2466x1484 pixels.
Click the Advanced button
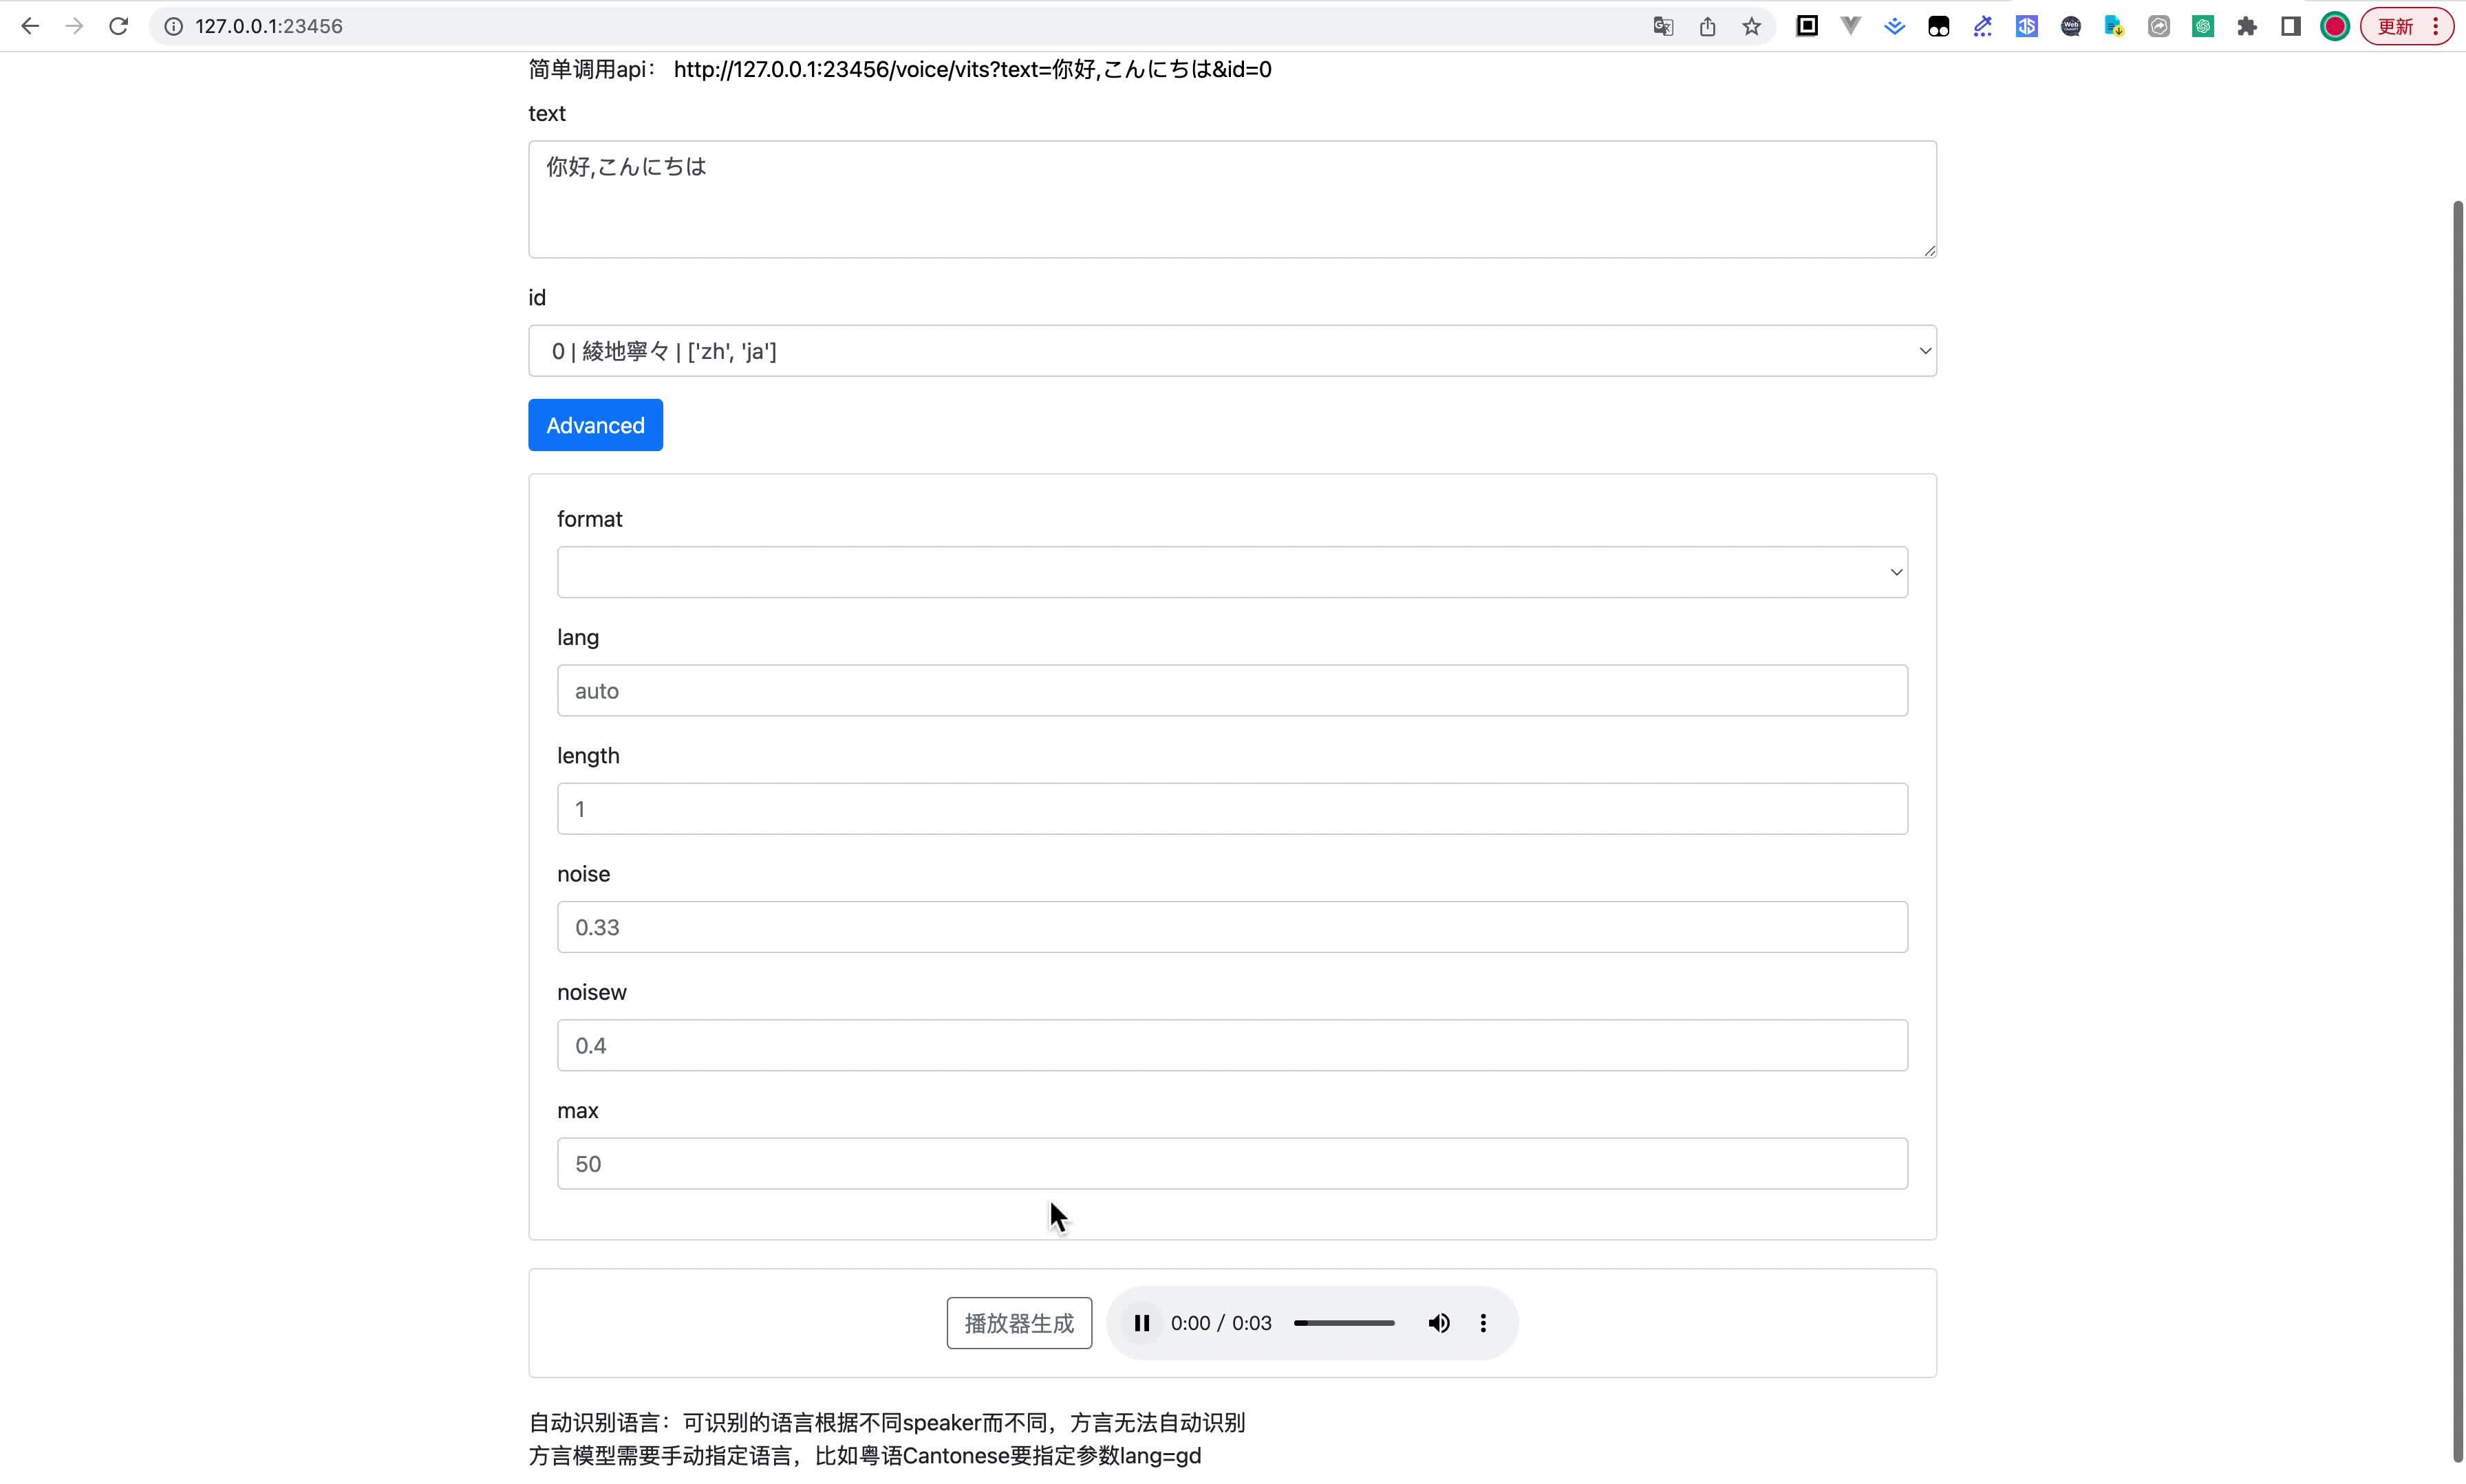(x=595, y=424)
